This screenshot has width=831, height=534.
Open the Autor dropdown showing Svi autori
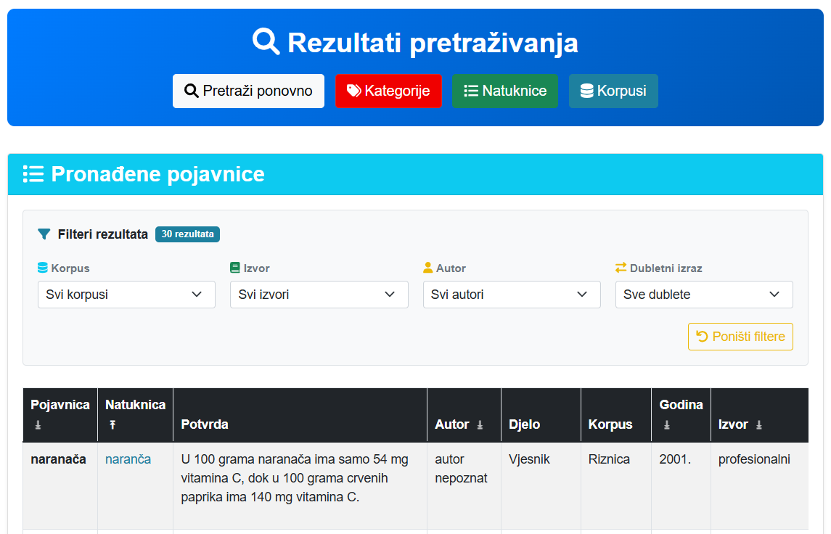tap(512, 295)
